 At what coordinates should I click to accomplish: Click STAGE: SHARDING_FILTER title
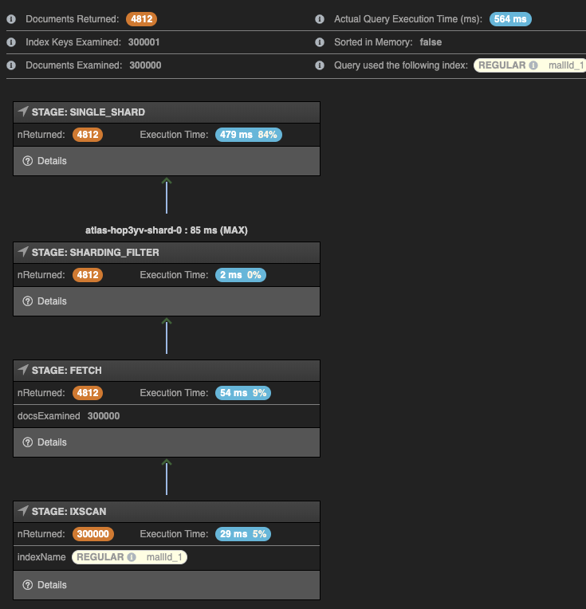(95, 252)
